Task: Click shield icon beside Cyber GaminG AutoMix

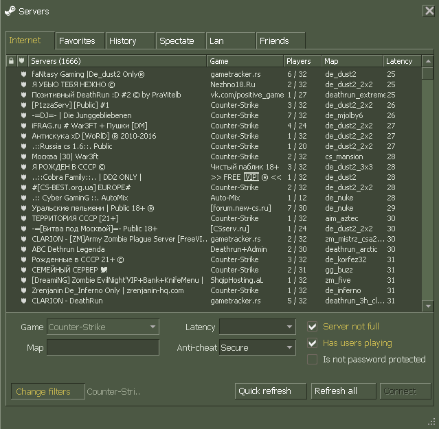Action: tap(24, 198)
